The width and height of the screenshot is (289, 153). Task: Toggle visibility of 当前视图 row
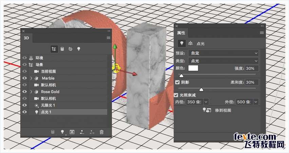pyautogui.click(x=24, y=71)
